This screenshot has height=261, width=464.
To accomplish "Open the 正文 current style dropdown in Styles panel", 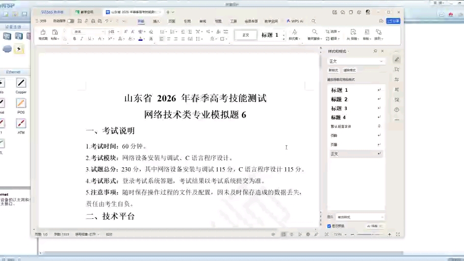I will pos(356,61).
